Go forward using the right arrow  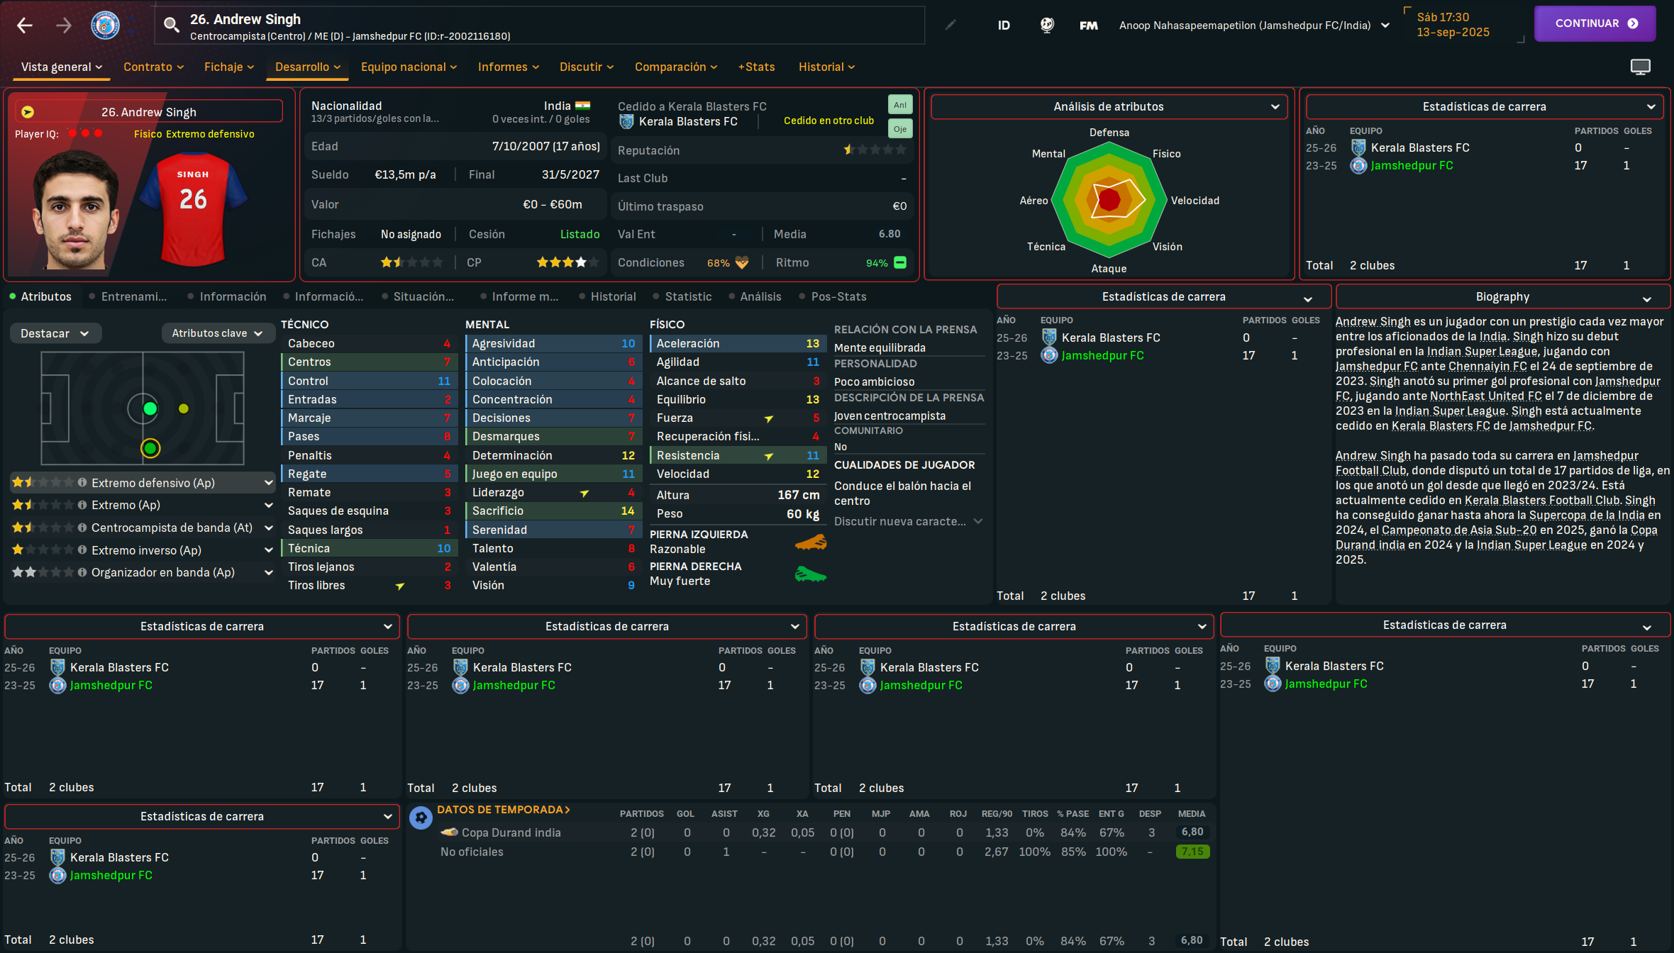64,26
